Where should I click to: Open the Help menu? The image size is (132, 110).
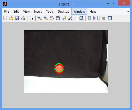tap(93, 12)
